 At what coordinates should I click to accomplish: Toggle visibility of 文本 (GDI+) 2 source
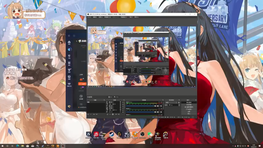pyautogui.click(x=121, y=110)
